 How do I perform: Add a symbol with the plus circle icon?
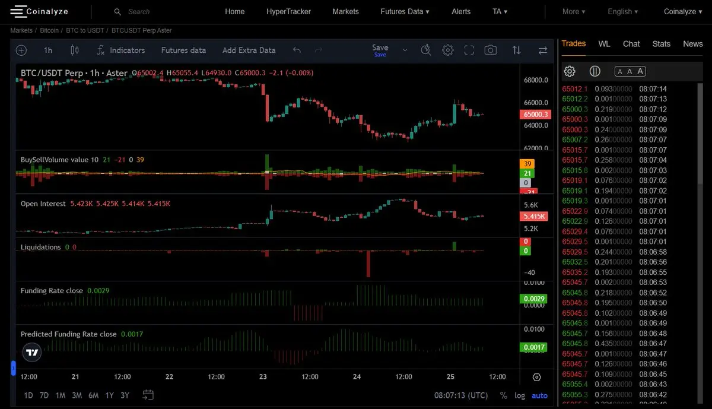point(21,50)
